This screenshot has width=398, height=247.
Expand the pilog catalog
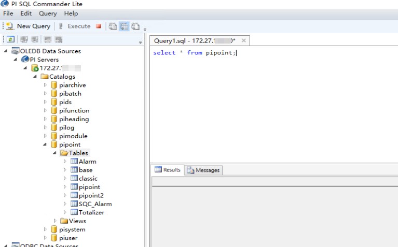coord(45,127)
